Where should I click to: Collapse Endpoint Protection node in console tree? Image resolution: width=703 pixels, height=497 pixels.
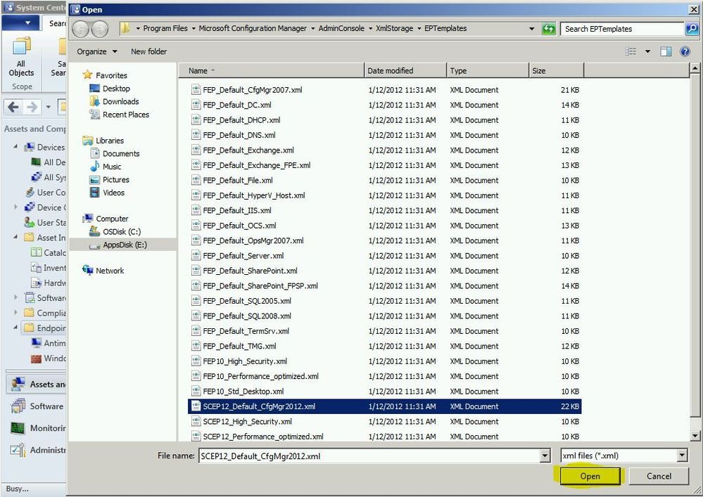15,328
